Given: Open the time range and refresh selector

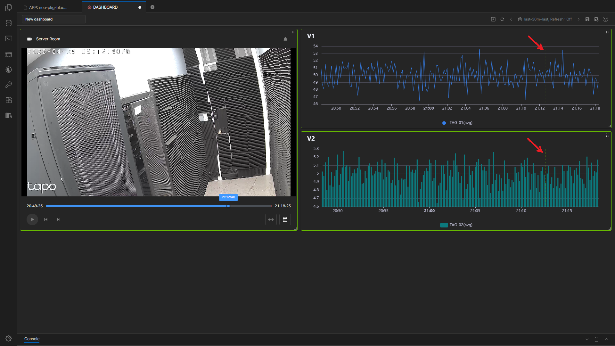Looking at the screenshot, I should tap(545, 19).
